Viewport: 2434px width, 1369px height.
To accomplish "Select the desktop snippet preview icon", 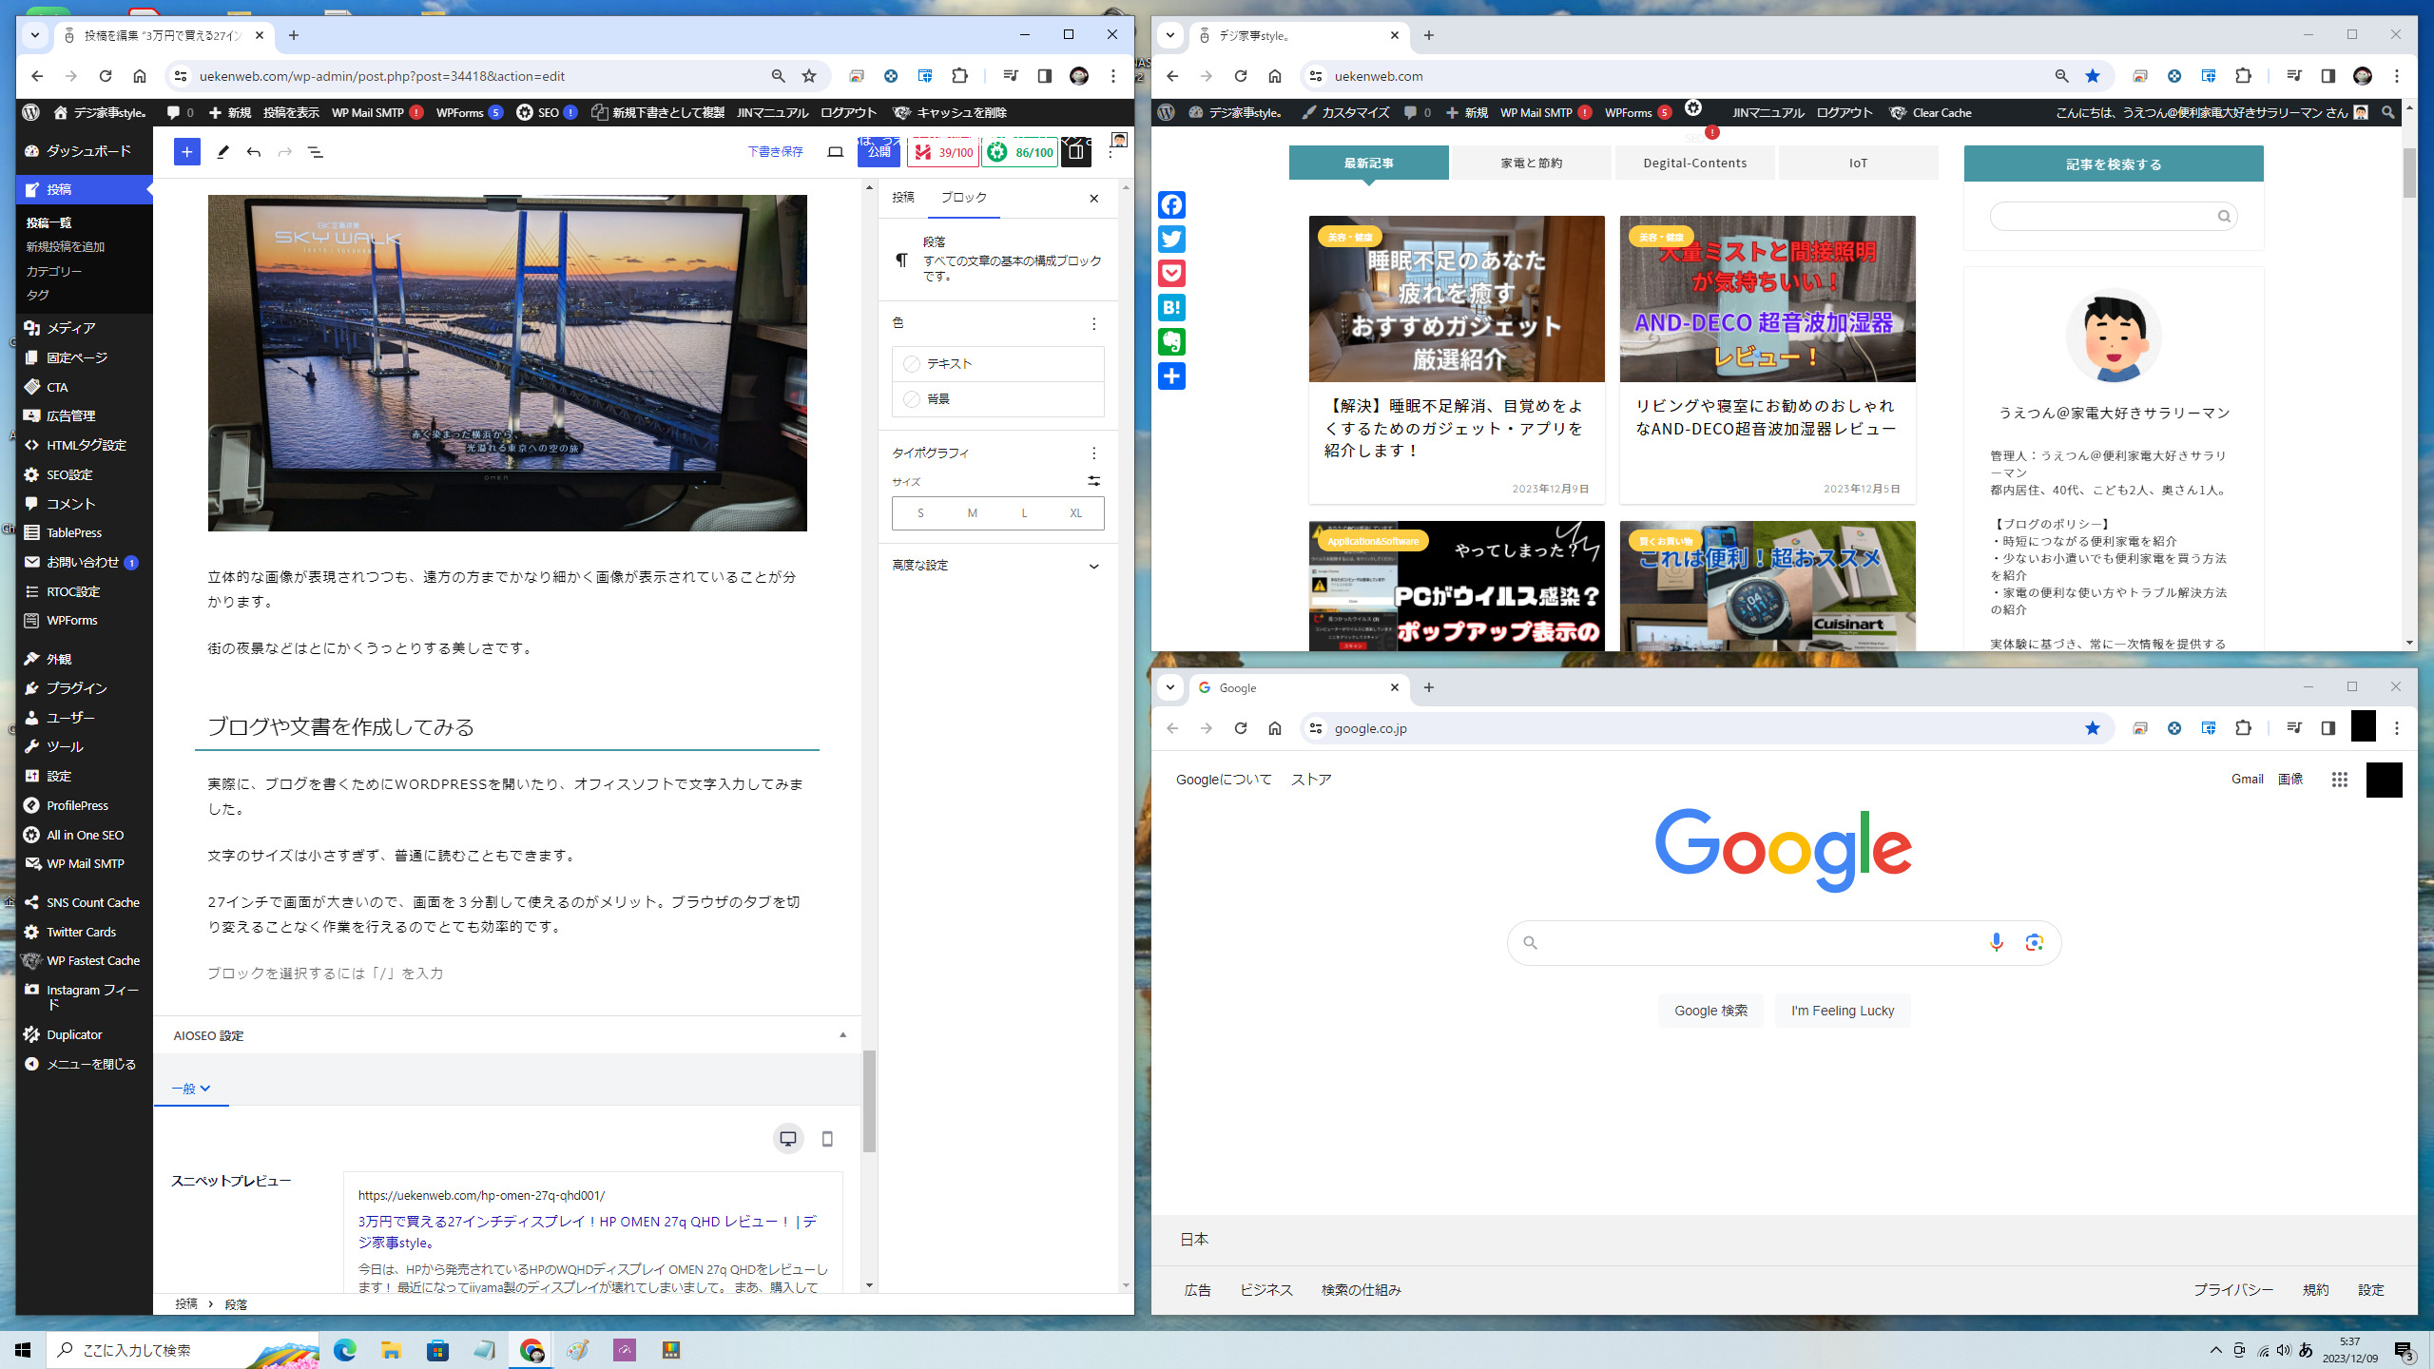I will tap(787, 1139).
